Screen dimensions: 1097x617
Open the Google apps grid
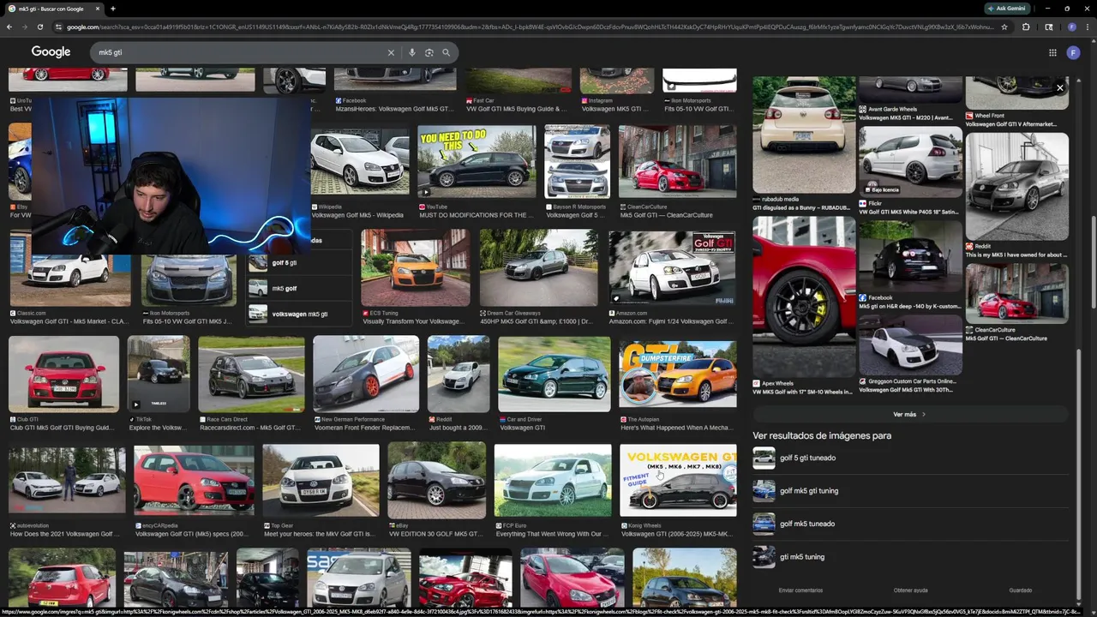pos(1052,52)
